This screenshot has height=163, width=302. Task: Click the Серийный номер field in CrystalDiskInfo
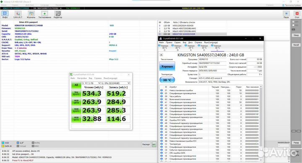coord(212,63)
